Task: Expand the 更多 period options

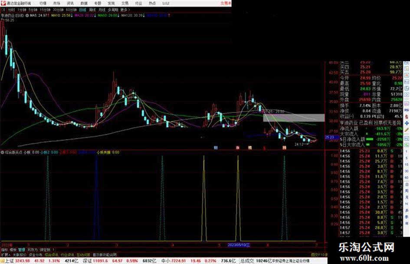Action: click(x=125, y=10)
